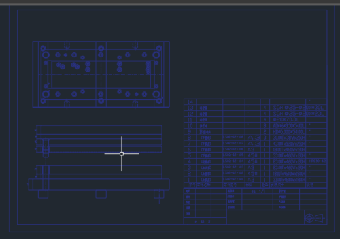Select the '45#' material cell in row 2
Image resolution: width=340 pixels, height=239 pixels.
pos(252,174)
